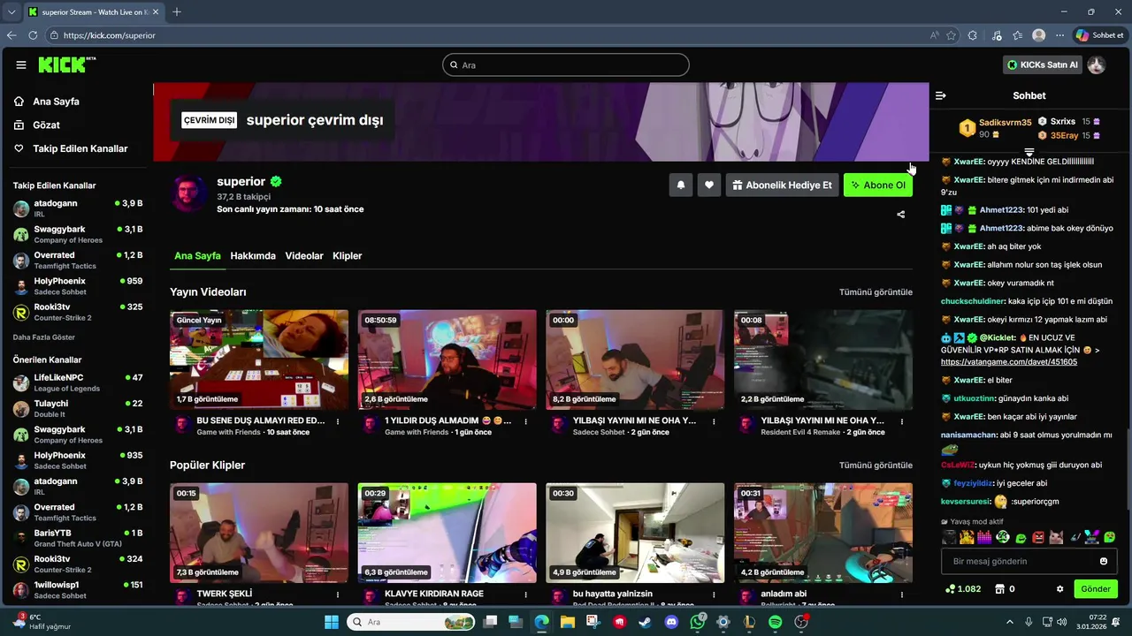Expand the leaderboard chevron under Sadiksvrm35

pyautogui.click(x=1029, y=153)
